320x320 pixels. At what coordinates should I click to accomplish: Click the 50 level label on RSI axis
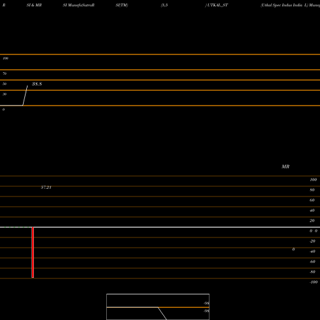(x=4, y=84)
